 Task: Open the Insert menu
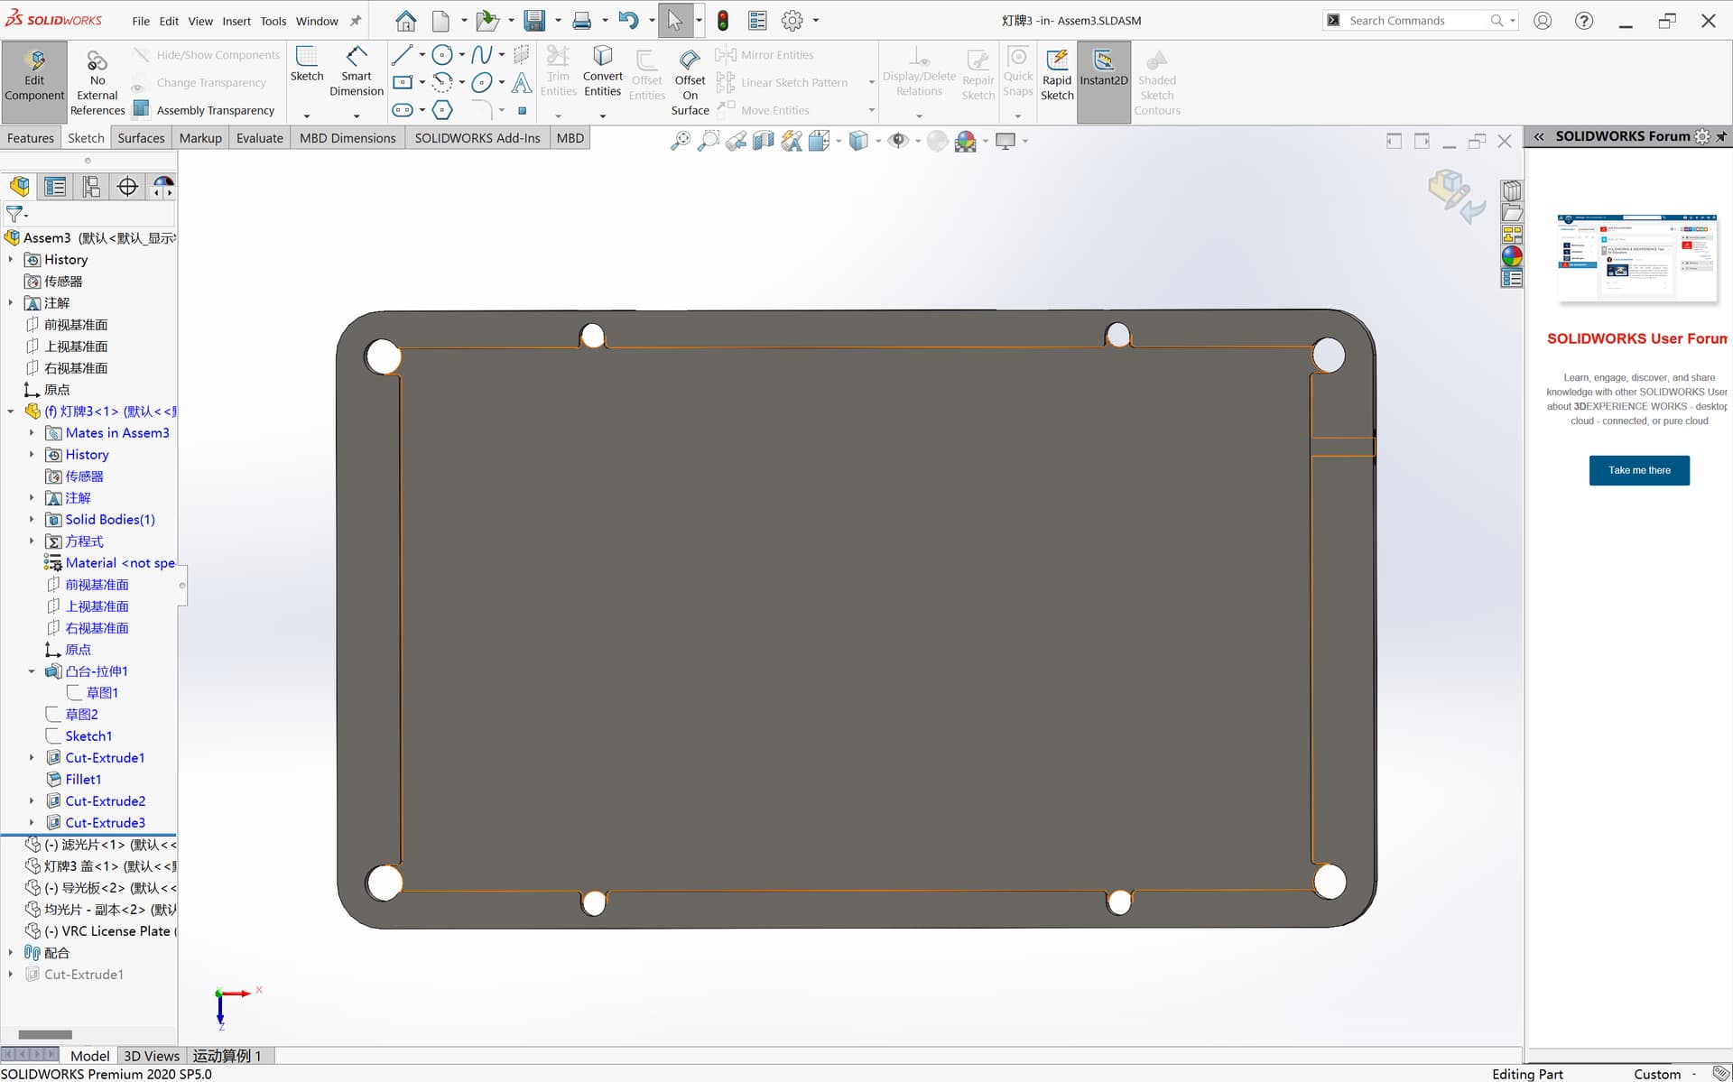tap(236, 21)
